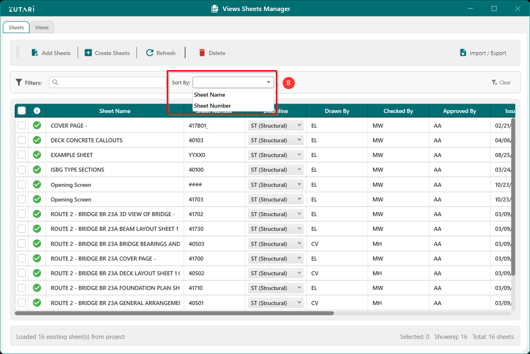Click the Clear filter icon
This screenshot has height=354, width=530.
(x=494, y=82)
